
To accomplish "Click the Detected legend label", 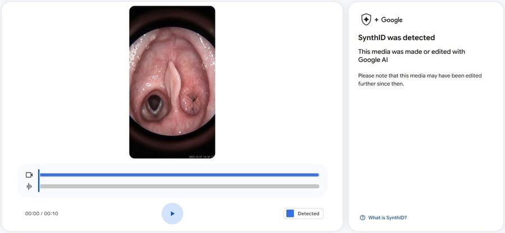I will click(308, 213).
